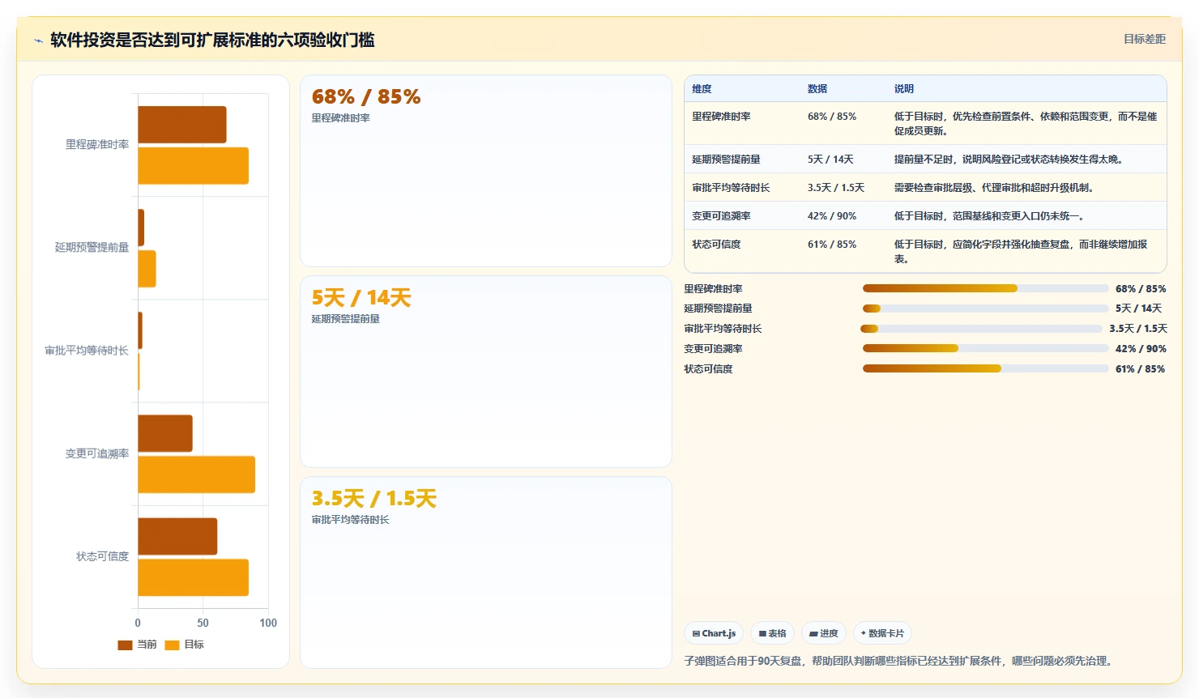Screen dimensions: 1199x698
Task: Select the 变更可追溯率 table row name
Action: tap(721, 216)
